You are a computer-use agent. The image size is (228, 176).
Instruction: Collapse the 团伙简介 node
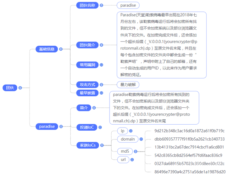[101, 45]
